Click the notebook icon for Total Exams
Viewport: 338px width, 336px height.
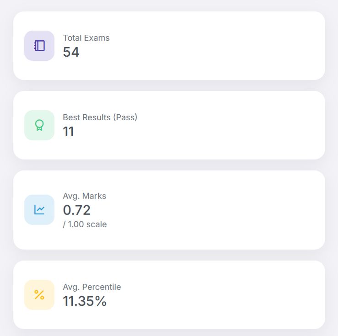coord(39,46)
